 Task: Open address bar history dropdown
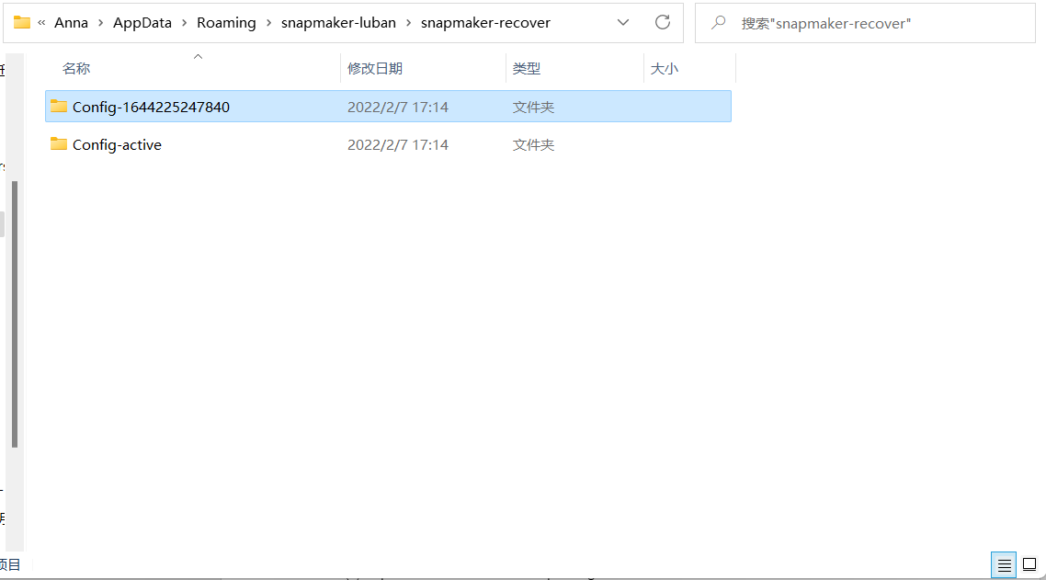(623, 22)
